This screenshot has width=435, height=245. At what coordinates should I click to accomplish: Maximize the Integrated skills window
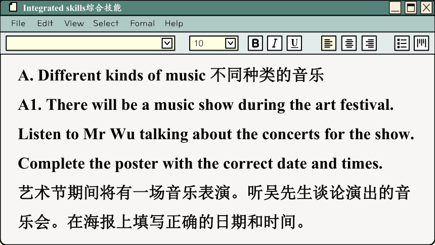pos(411,8)
